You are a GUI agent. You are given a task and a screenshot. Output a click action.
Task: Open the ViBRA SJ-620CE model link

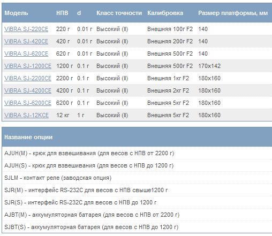(26, 54)
